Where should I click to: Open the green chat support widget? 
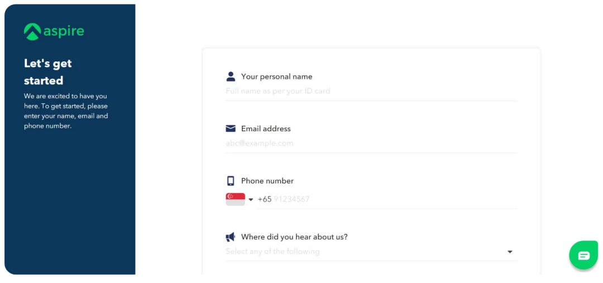[583, 255]
